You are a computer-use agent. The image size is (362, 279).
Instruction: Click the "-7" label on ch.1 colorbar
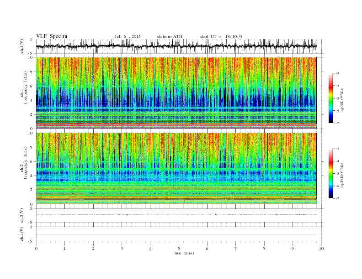coord(337,123)
